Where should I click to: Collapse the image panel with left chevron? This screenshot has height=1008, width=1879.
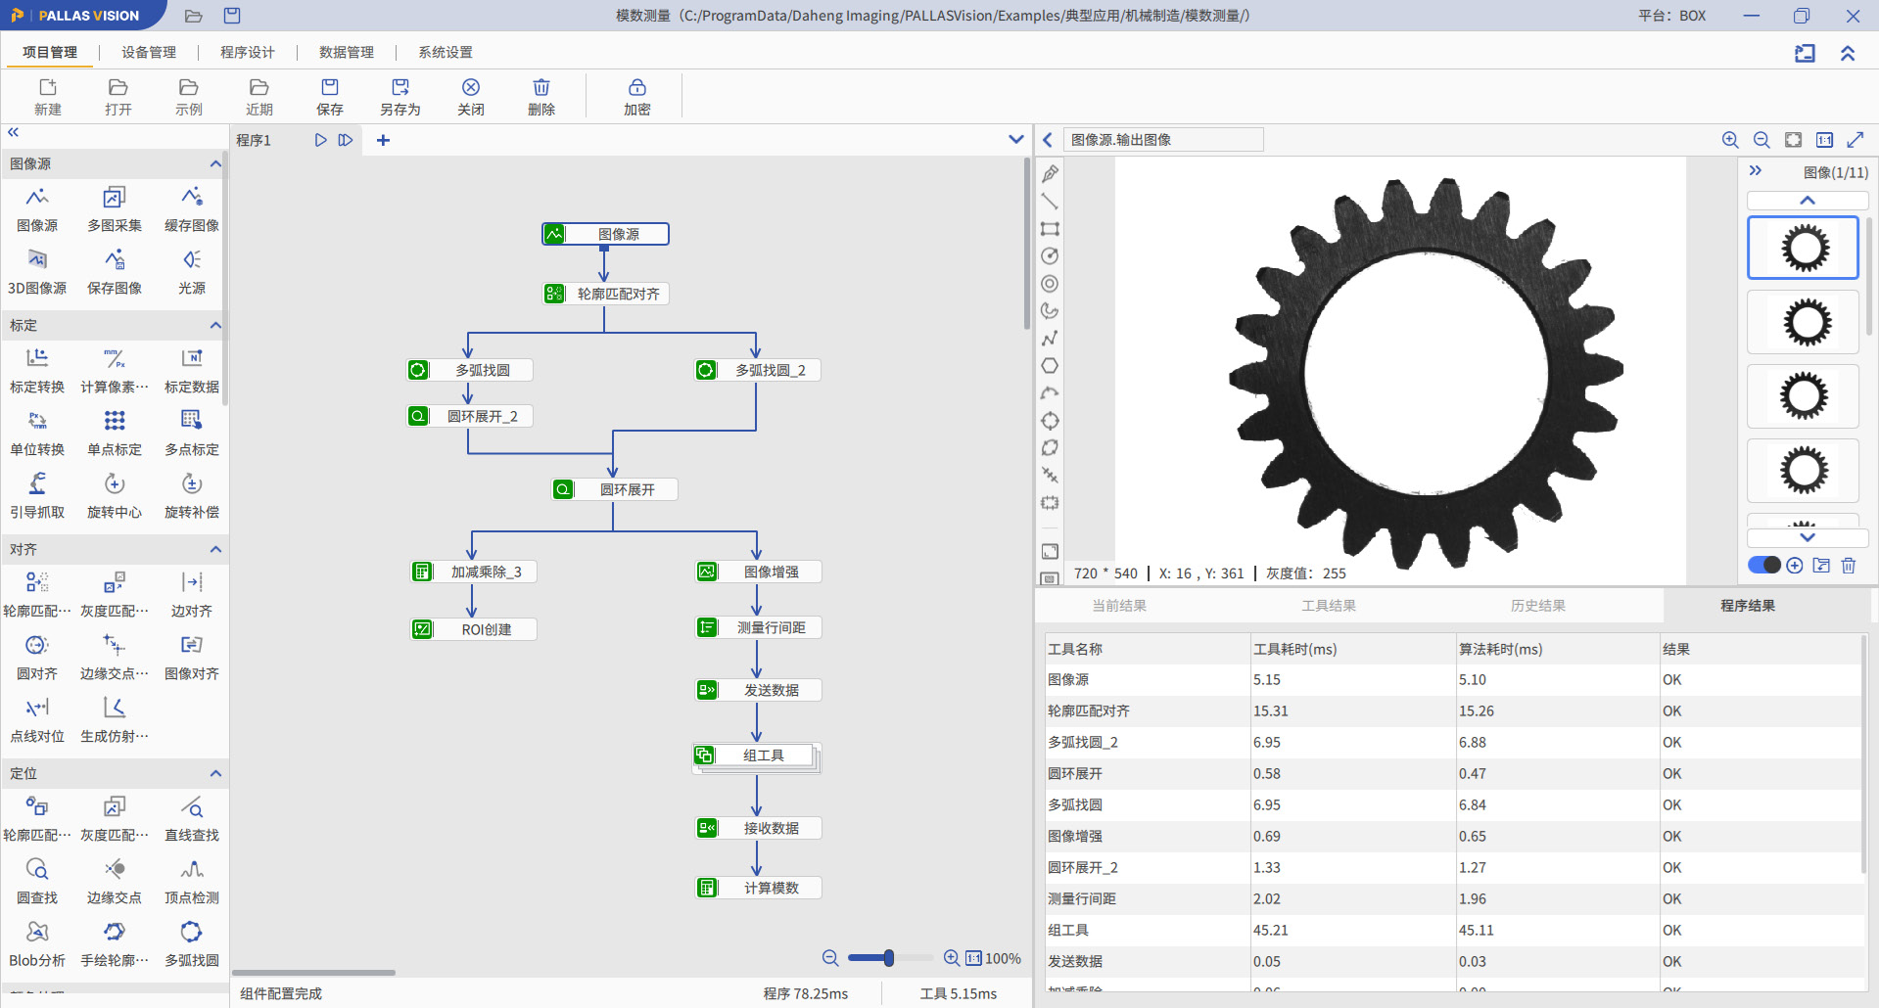1048,140
